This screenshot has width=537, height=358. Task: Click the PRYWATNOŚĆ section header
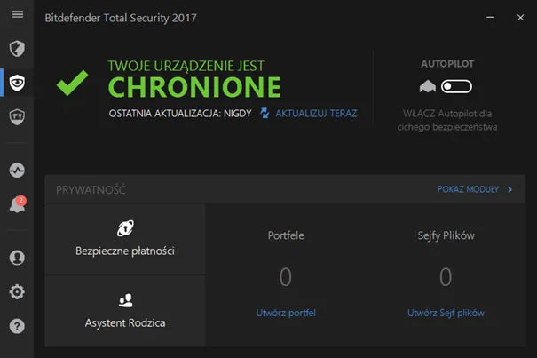coord(91,189)
